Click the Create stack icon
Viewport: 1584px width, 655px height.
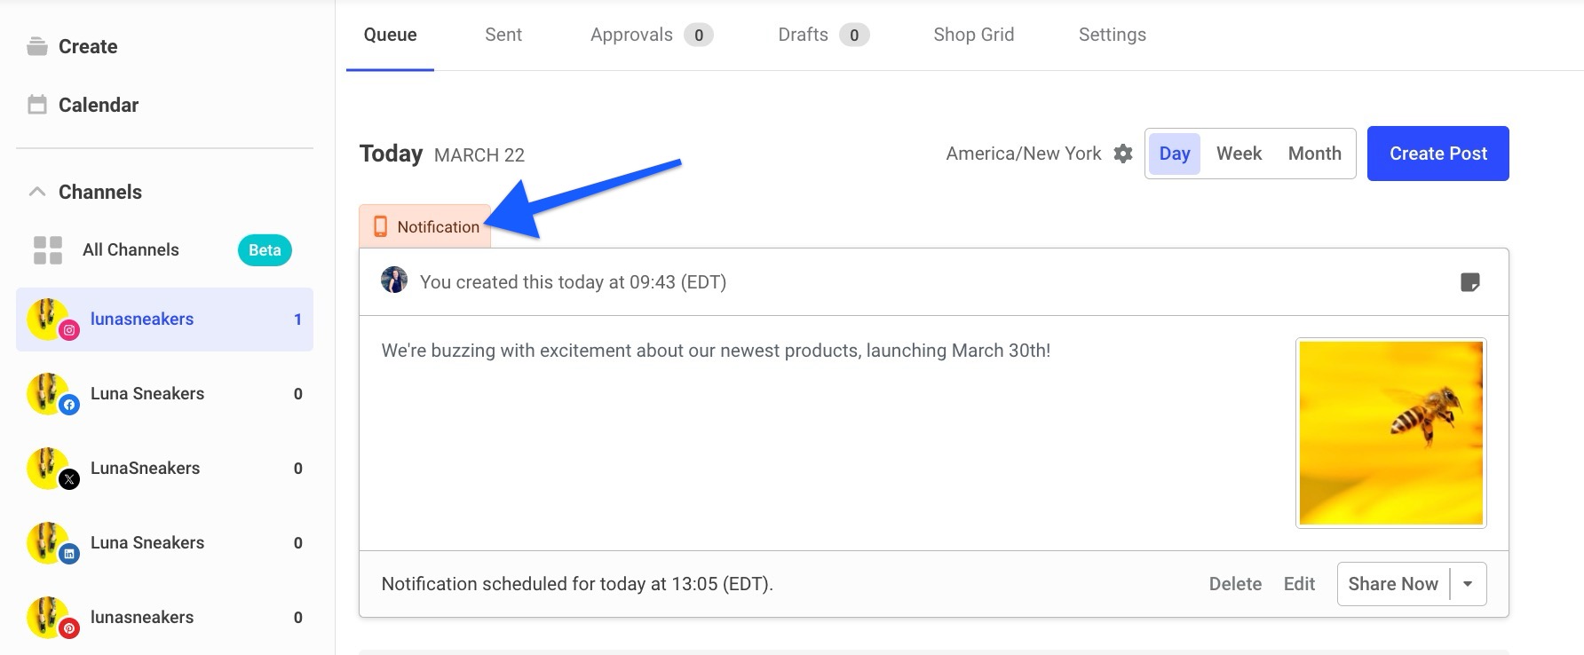point(37,46)
